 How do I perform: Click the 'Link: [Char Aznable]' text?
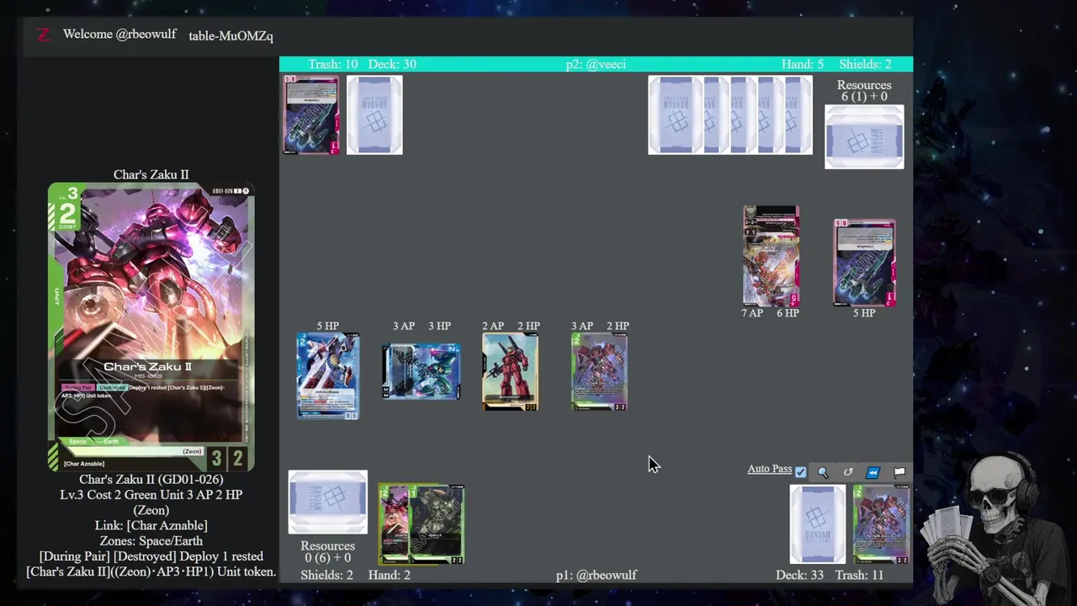151,525
